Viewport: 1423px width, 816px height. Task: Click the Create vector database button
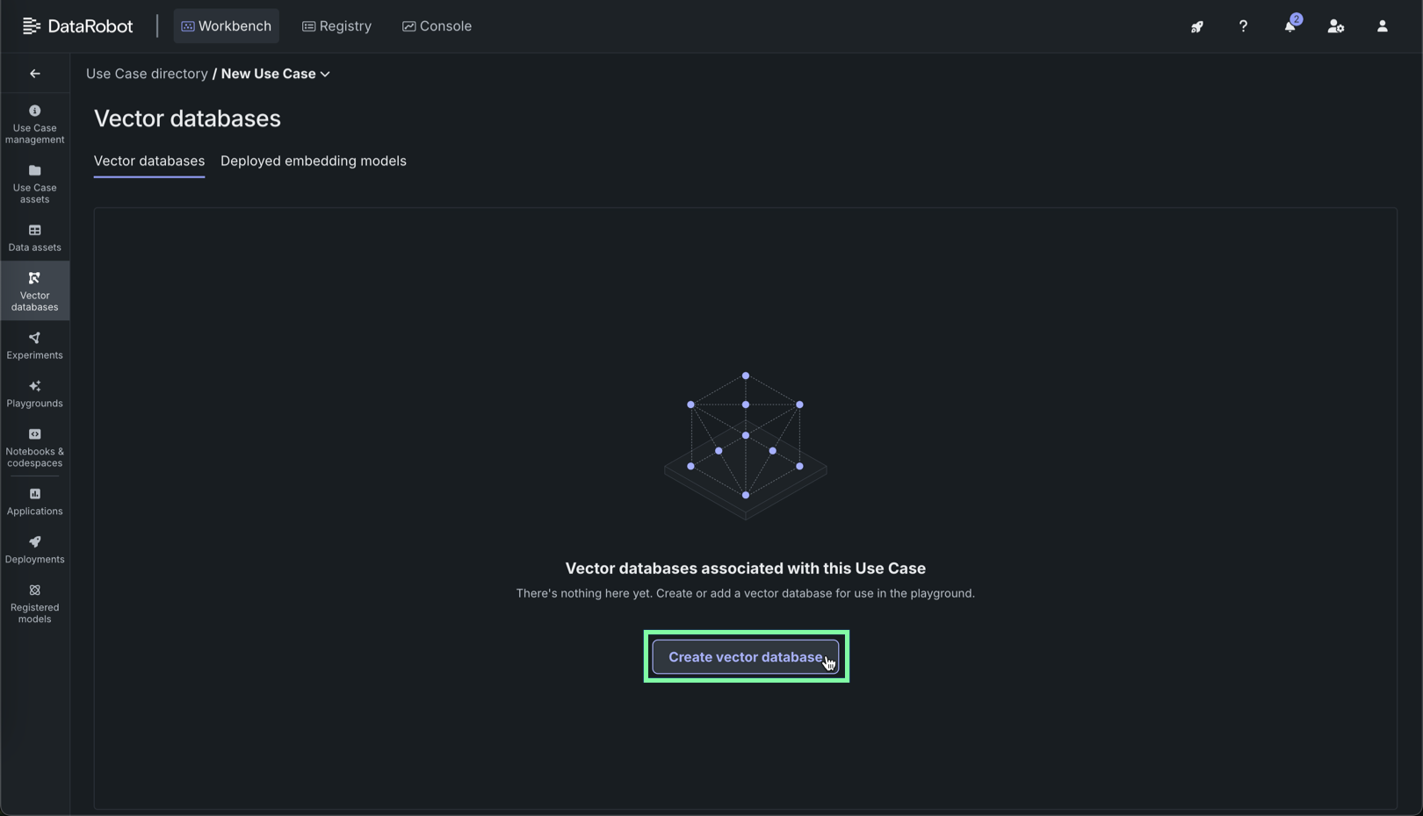point(745,657)
